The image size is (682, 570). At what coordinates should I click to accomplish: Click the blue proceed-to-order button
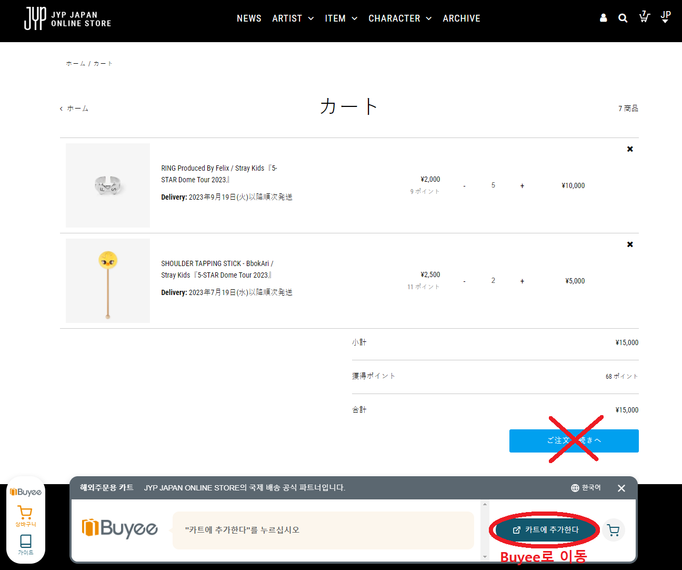coord(574,441)
